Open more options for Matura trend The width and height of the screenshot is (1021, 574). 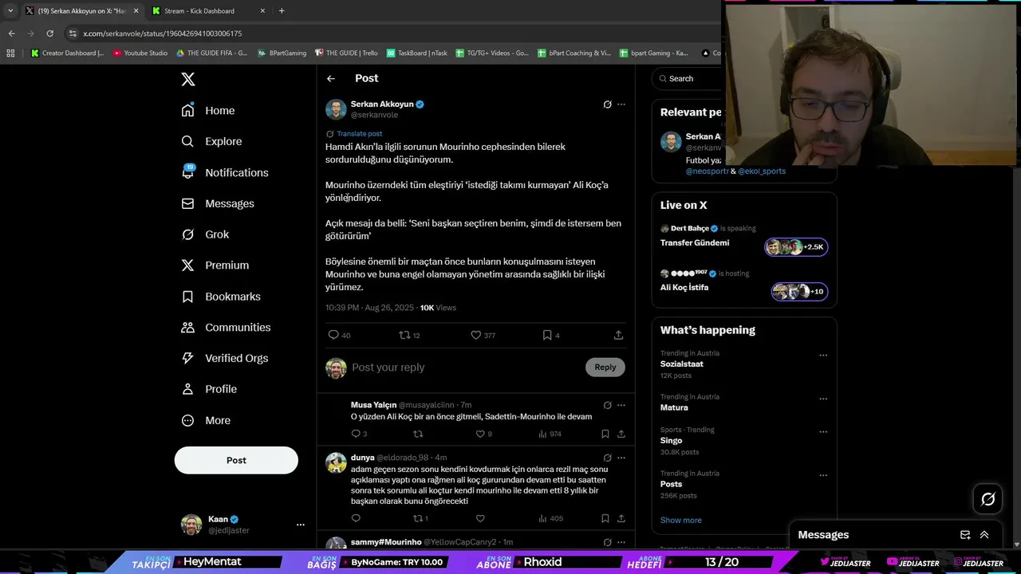(x=823, y=399)
